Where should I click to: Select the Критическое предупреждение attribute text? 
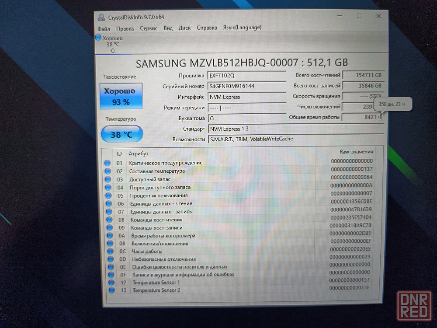tap(166, 163)
